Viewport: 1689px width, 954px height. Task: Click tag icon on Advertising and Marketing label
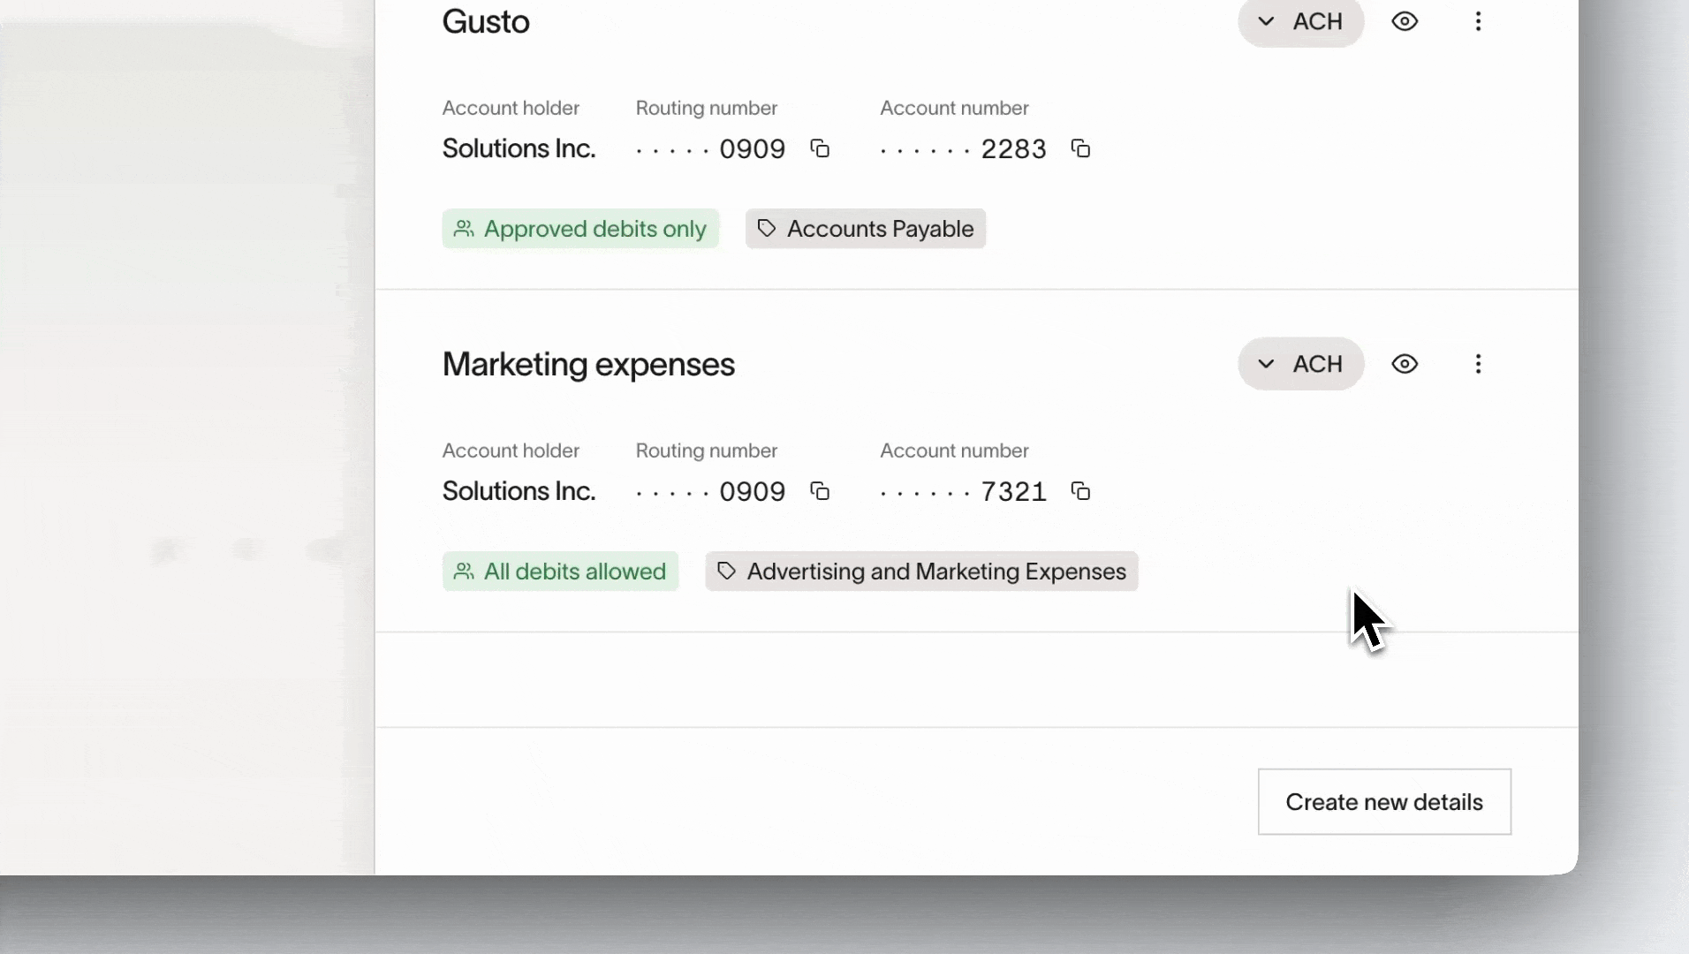point(726,572)
